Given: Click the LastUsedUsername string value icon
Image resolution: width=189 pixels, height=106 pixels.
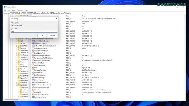Looking at the screenshot, I should pyautogui.click(x=33, y=48).
